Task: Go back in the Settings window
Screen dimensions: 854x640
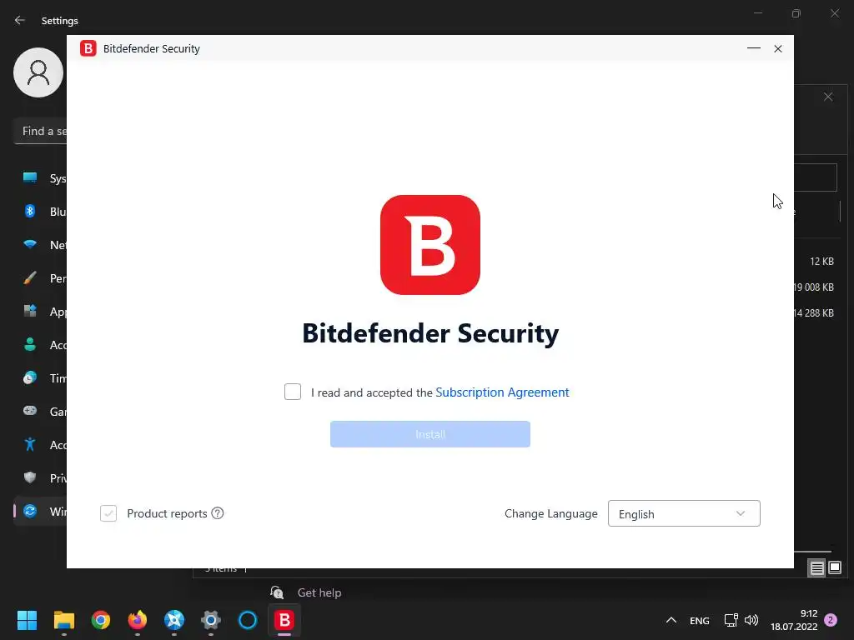Action: pyautogui.click(x=20, y=20)
